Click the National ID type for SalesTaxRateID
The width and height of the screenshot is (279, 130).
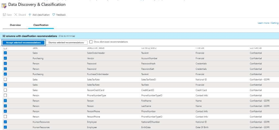coord(201,79)
